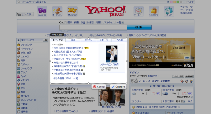Viewport: 211px width, 114px height.
Task: Open the 新規取得 link
Action: pos(152,76)
